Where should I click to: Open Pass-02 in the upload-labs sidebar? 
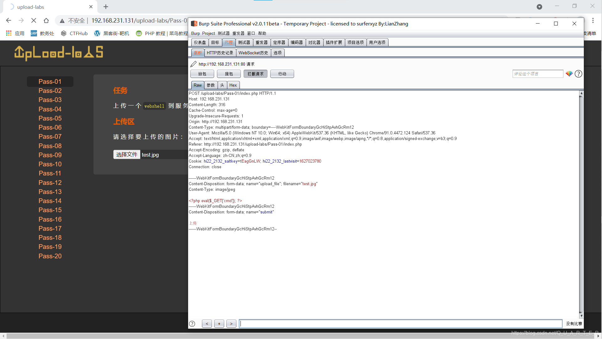(x=50, y=91)
